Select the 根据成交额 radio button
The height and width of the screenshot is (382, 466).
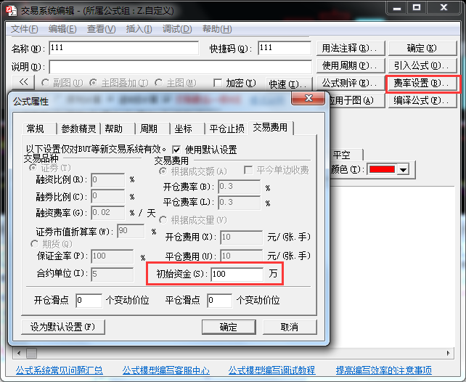[x=163, y=171]
